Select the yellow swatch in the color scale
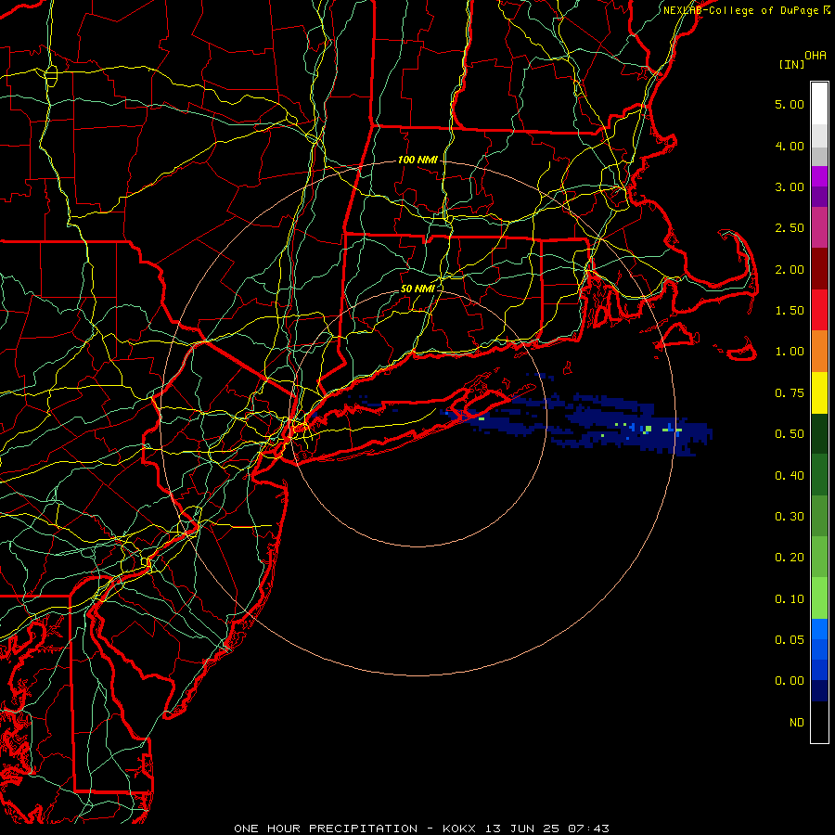835x835 pixels. pos(819,392)
